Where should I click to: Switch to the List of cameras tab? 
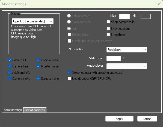35,110
